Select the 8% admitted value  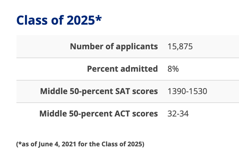[174, 69]
